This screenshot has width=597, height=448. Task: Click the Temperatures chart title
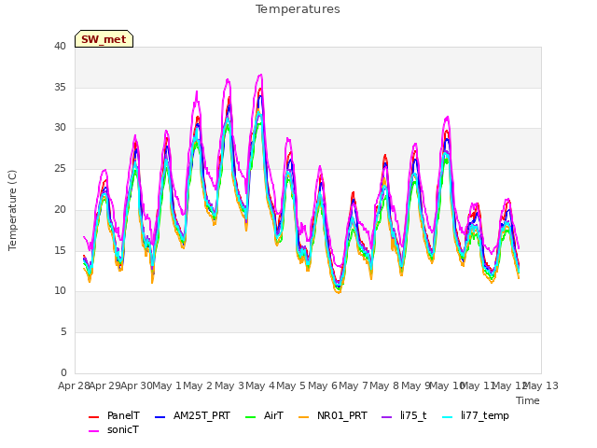298,9
